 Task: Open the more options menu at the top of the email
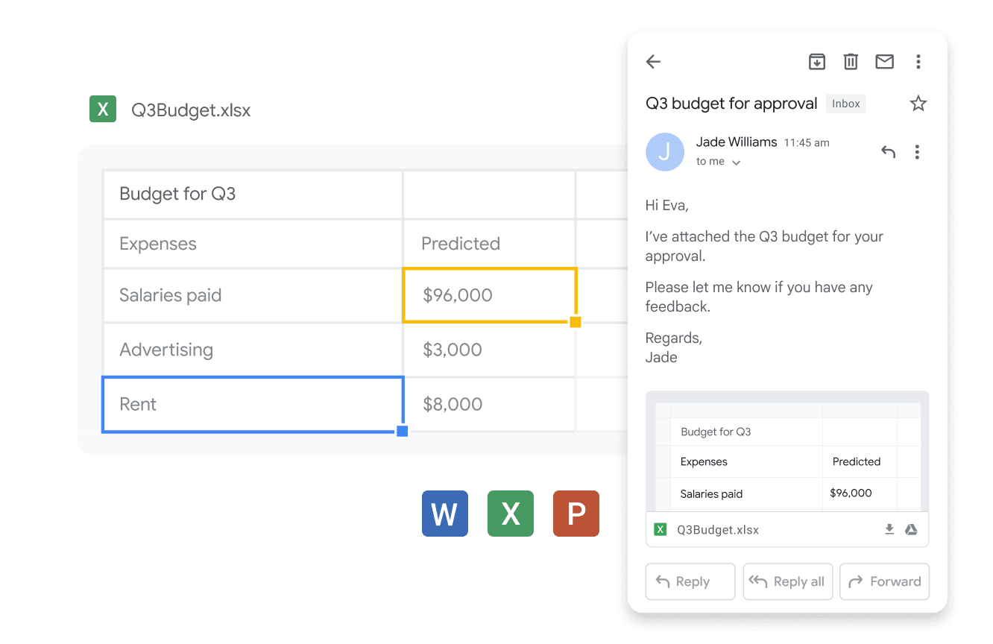point(918,62)
